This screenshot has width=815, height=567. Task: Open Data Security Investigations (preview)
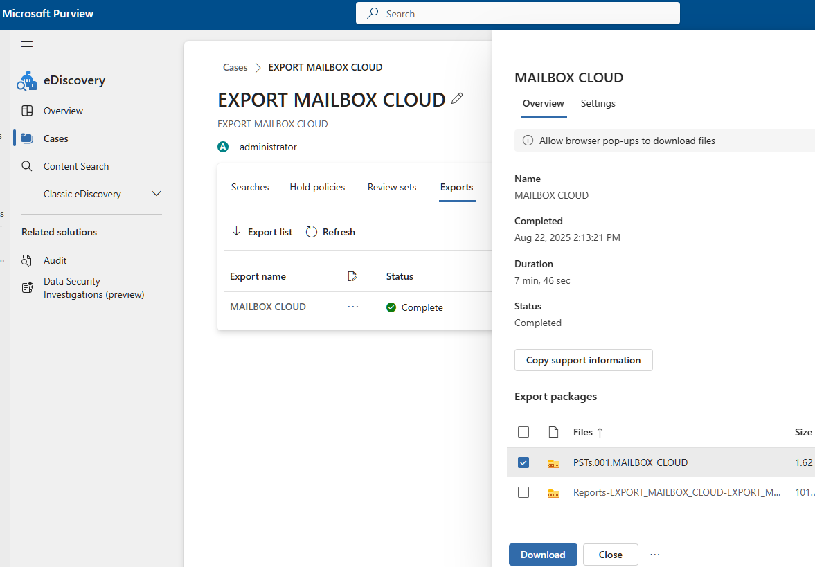[93, 288]
